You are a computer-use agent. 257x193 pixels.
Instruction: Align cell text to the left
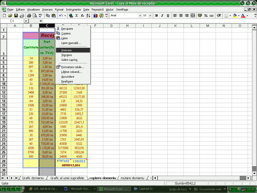pos(175,16)
